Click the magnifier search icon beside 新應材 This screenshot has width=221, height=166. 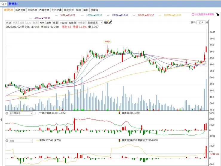pos(3,4)
